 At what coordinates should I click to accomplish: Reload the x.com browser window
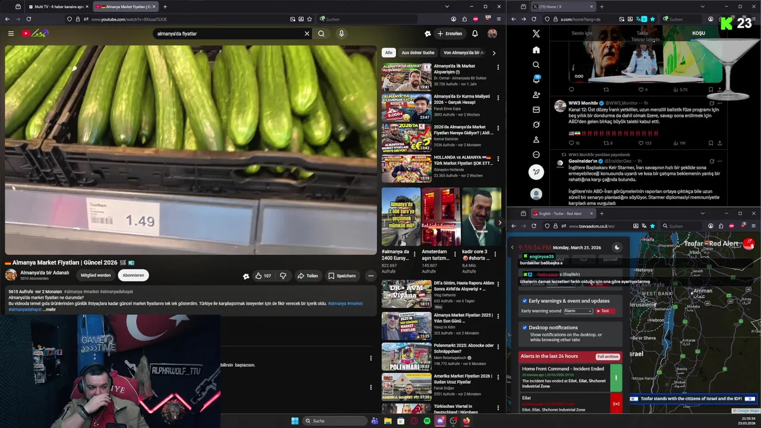[x=533, y=19]
